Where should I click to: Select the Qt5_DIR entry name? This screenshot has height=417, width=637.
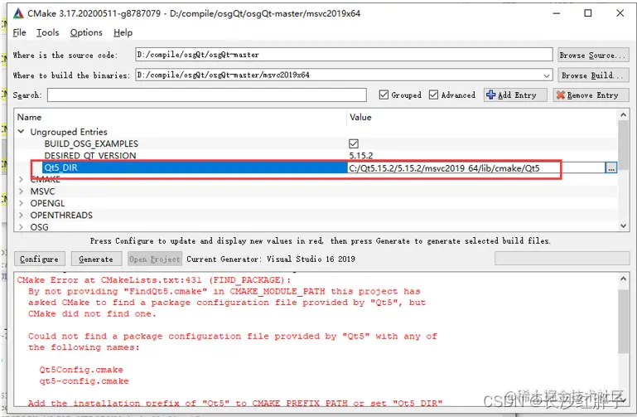click(x=61, y=167)
